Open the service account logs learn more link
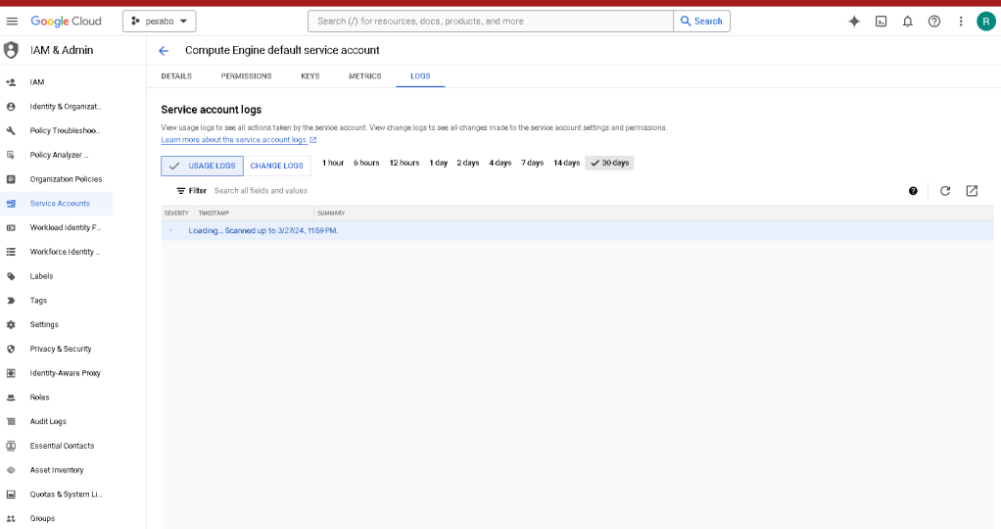The image size is (1001, 529). 238,140
